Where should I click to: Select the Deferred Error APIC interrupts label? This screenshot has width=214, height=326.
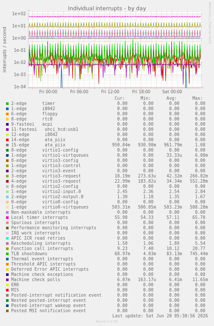(x=50, y=269)
